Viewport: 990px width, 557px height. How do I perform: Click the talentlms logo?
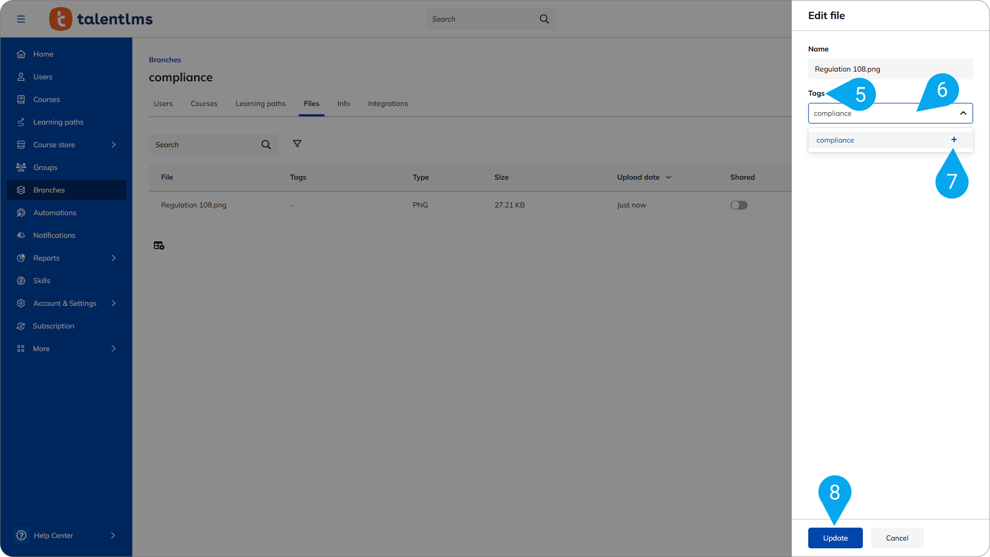pyautogui.click(x=101, y=19)
